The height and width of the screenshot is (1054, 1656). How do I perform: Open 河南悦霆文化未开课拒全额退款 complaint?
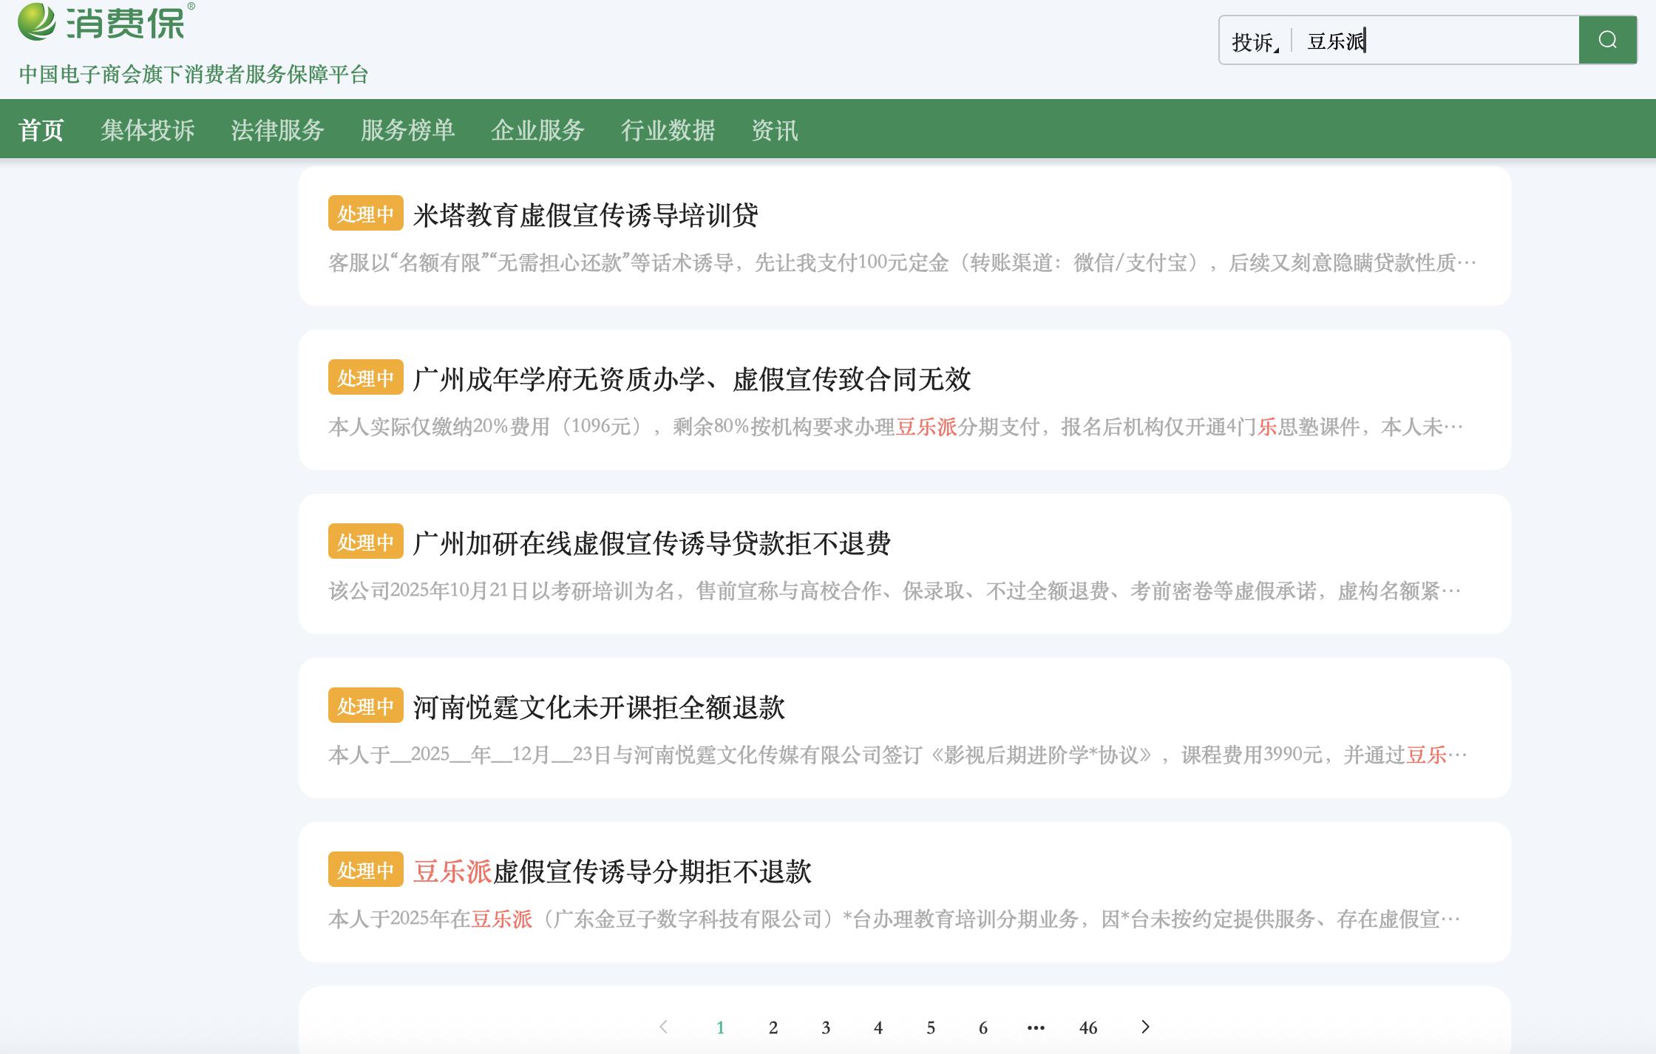pos(598,707)
